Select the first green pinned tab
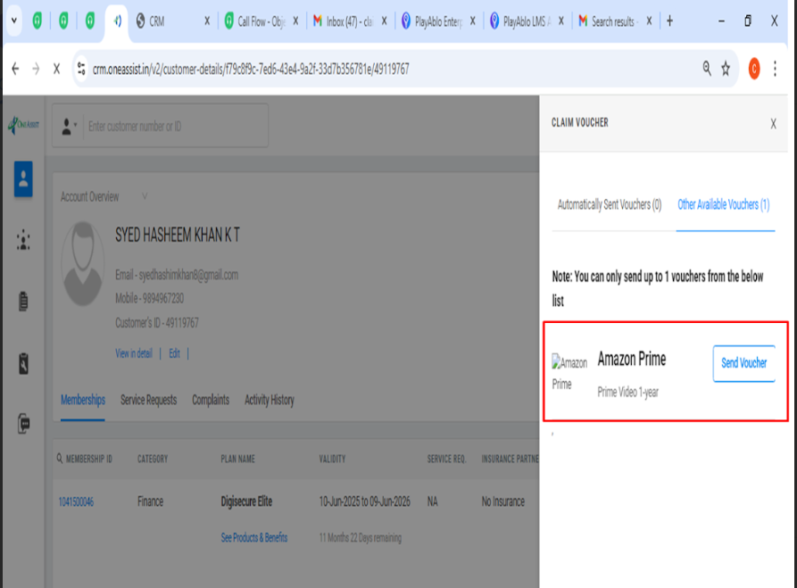This screenshot has width=797, height=588. (37, 21)
